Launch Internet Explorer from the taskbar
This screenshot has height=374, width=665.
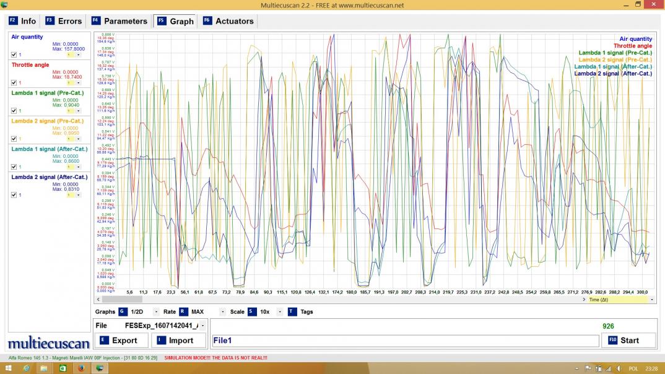tap(26, 368)
